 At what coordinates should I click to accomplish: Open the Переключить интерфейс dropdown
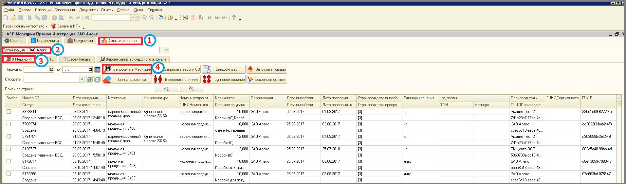(25, 26)
